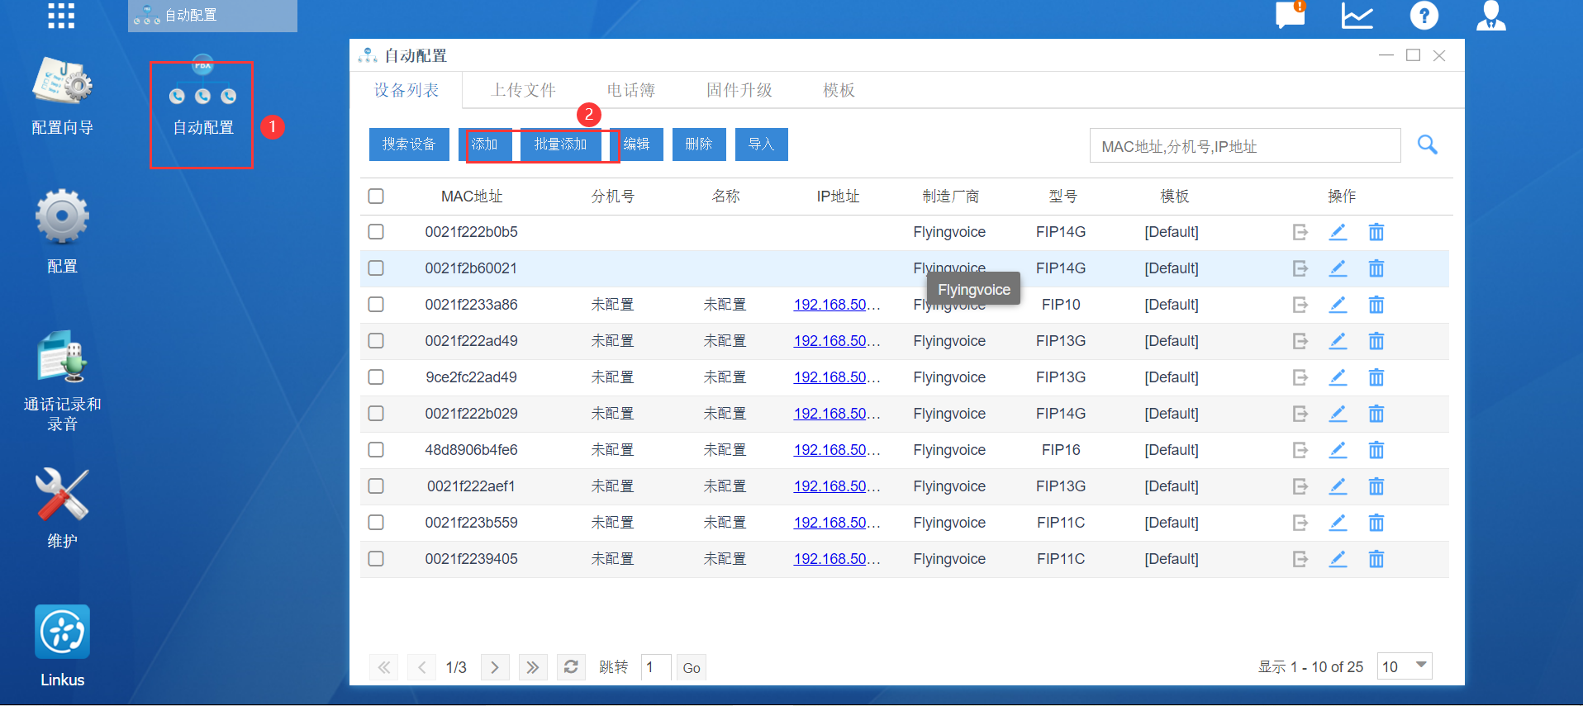The image size is (1583, 706).
Task: Click the 搜索设备 button
Action: (x=408, y=145)
